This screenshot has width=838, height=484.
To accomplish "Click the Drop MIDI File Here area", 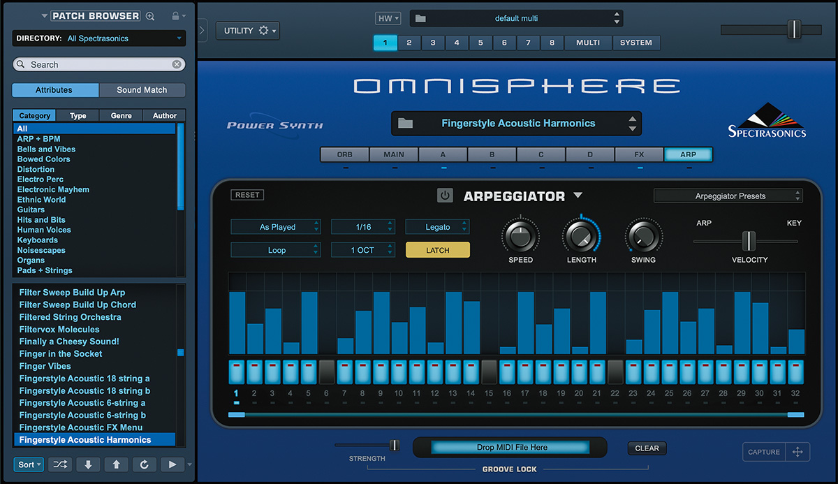I will tap(510, 447).
